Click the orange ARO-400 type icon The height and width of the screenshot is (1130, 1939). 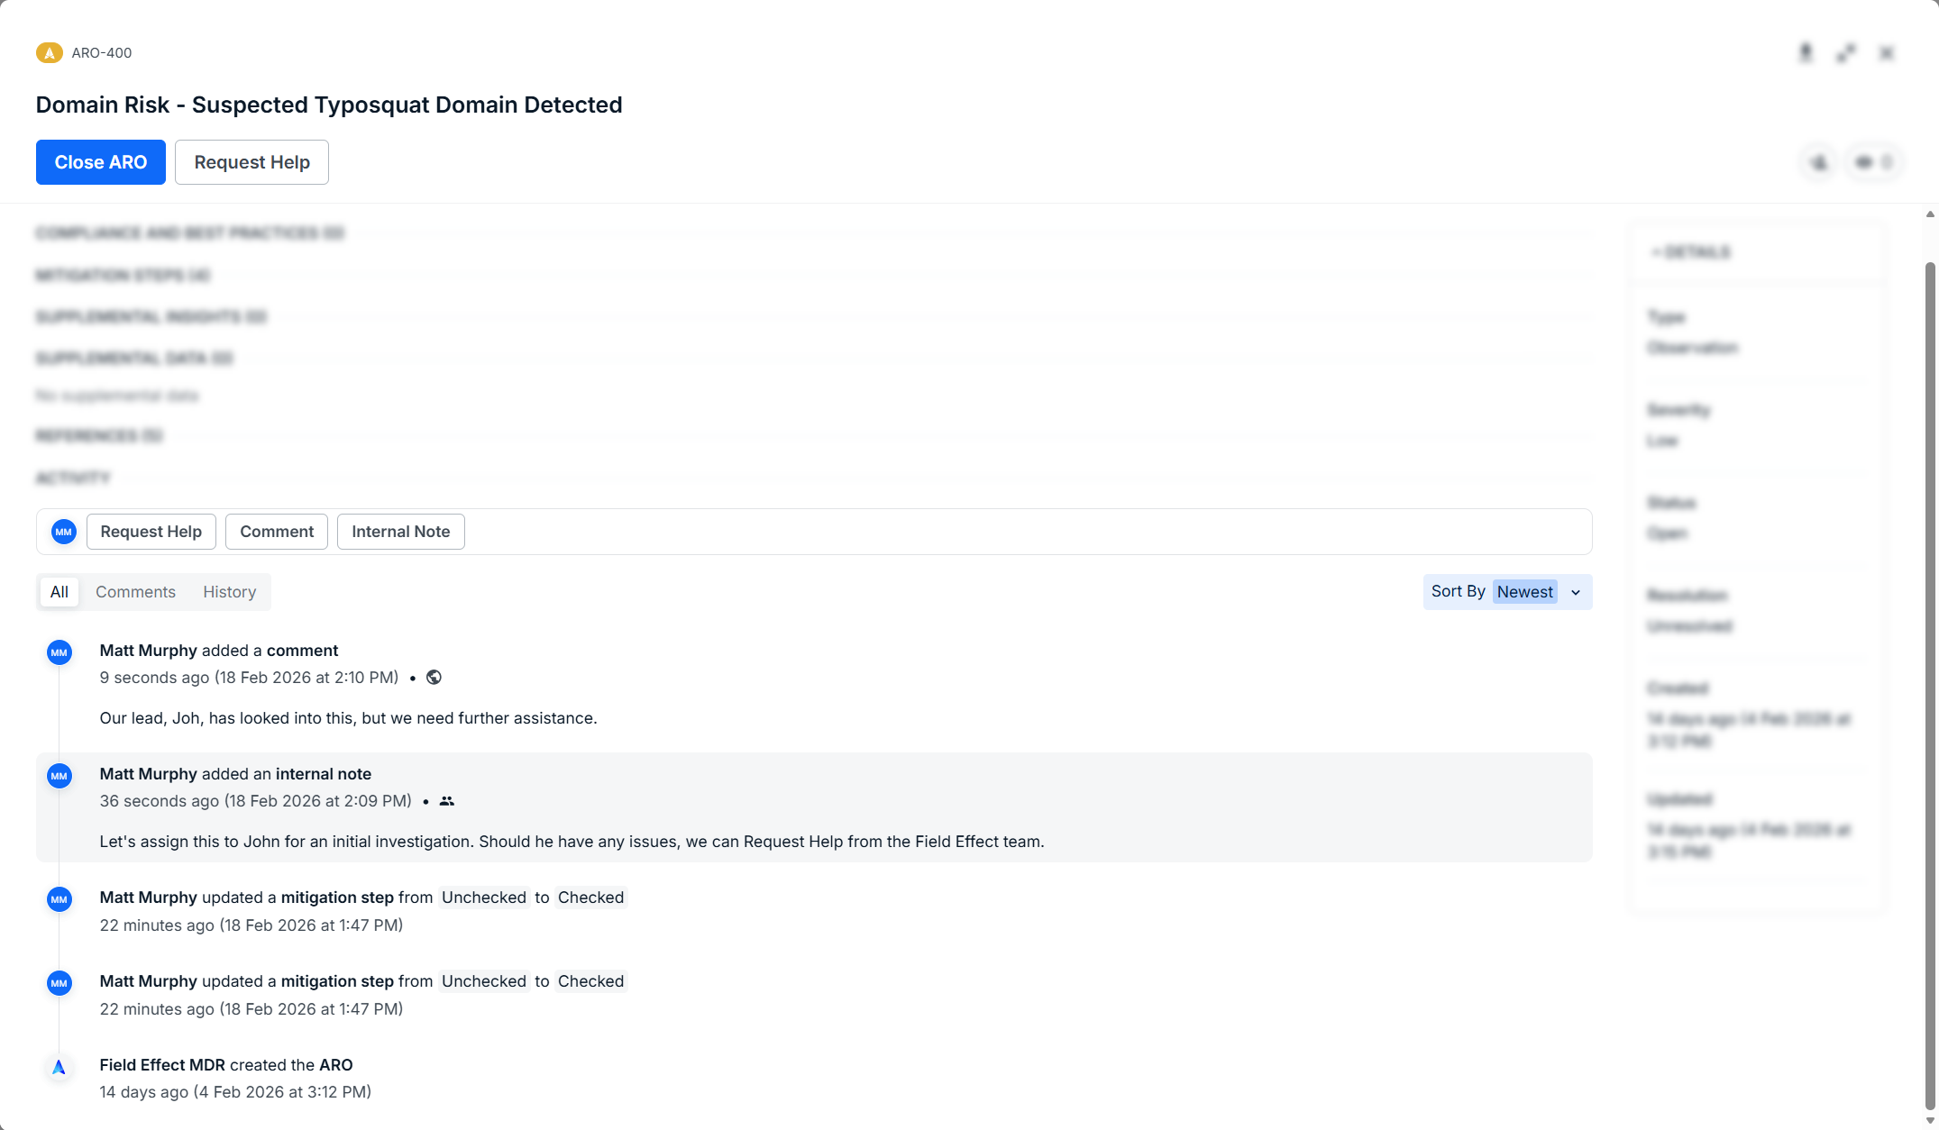49,53
